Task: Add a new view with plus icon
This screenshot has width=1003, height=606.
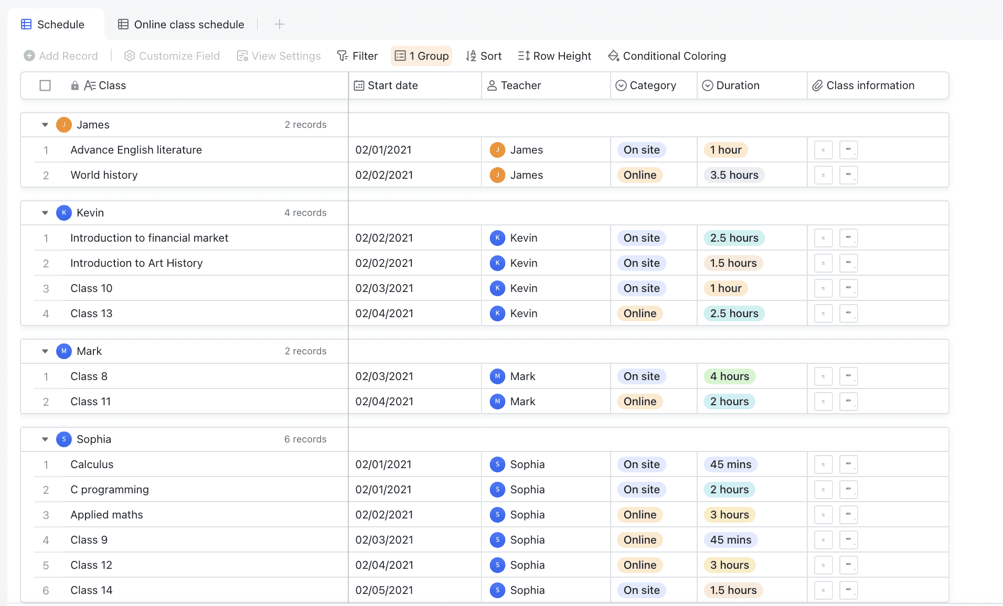Action: 280,24
